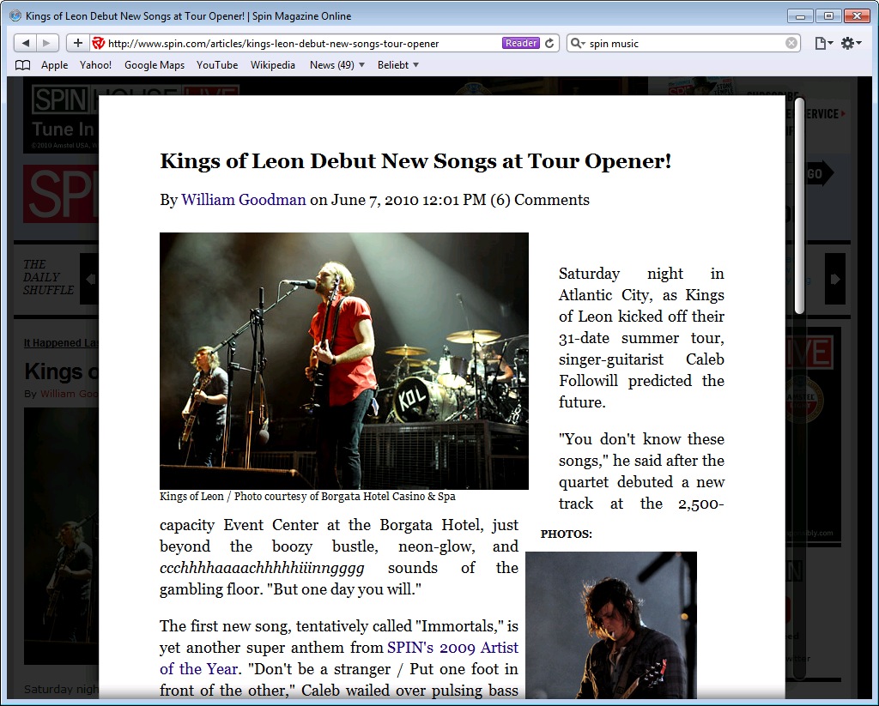
Task: Expand the Beliebt bookmarks dropdown
Action: tap(397, 64)
